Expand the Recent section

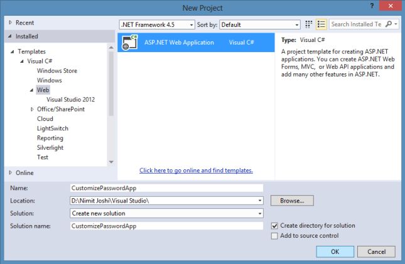tap(10, 23)
